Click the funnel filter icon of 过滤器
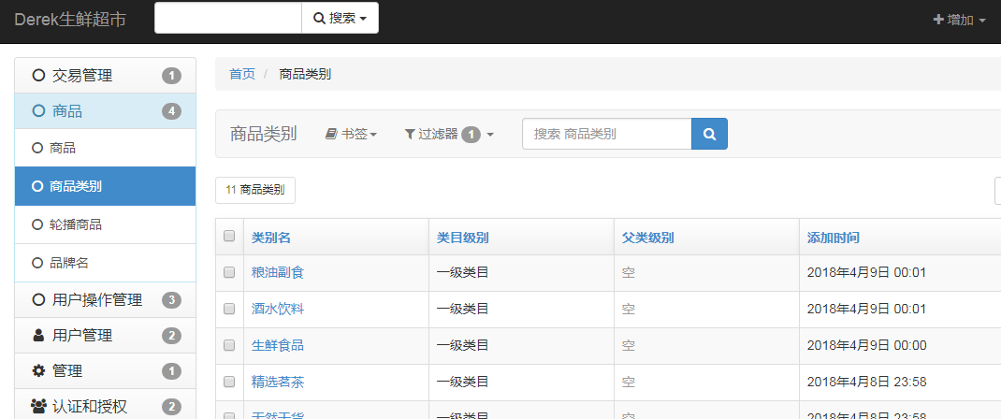The height and width of the screenshot is (419, 1001). pos(410,134)
